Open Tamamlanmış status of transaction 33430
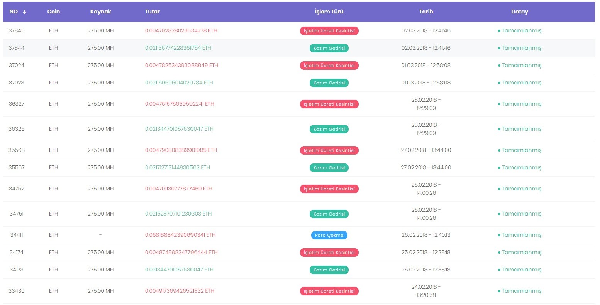Image resolution: width=600 pixels, height=305 pixels. (x=520, y=291)
